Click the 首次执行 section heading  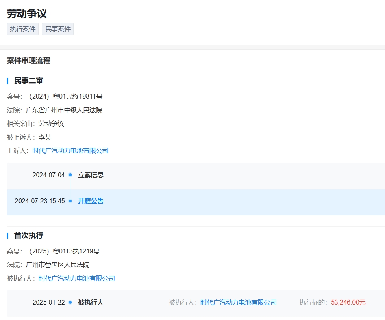pos(28,236)
